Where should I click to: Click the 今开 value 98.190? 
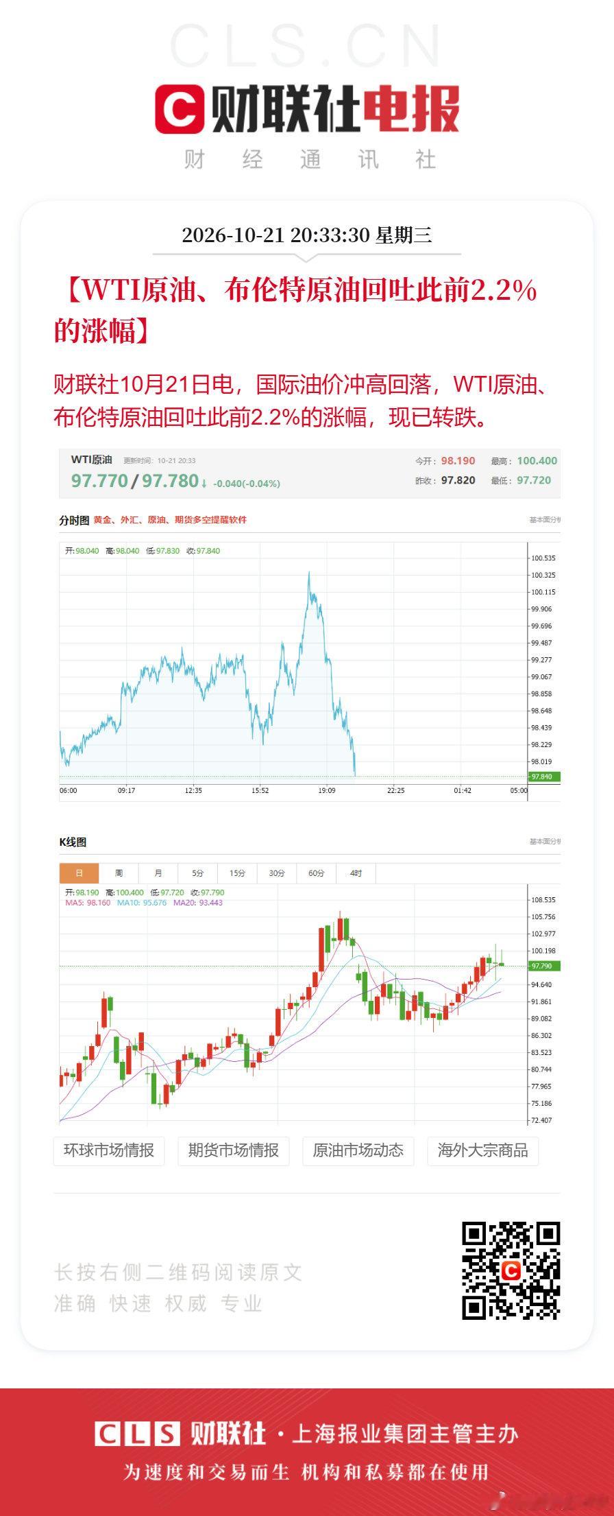(x=458, y=461)
